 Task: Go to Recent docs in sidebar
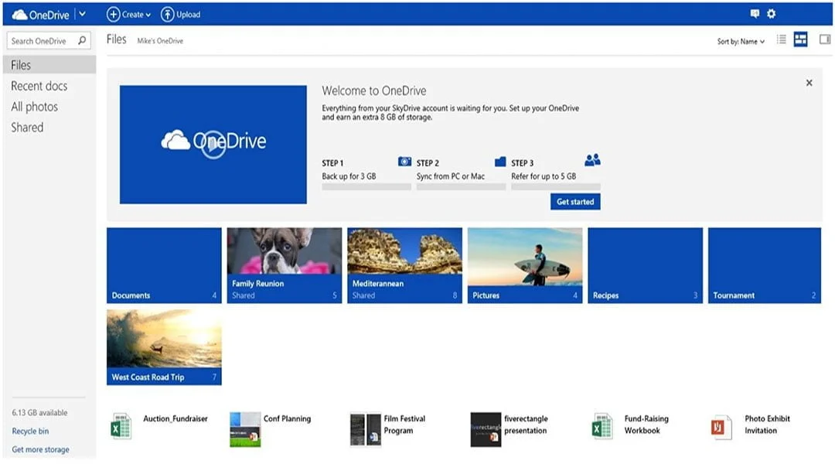pos(39,86)
